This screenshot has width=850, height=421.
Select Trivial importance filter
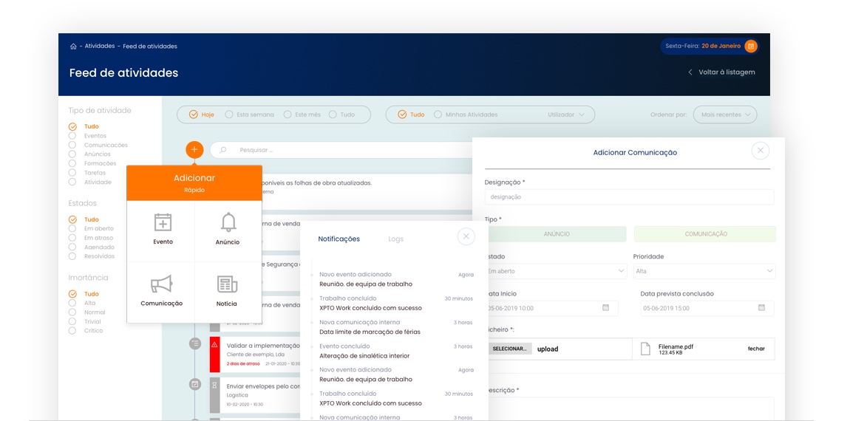click(x=84, y=321)
